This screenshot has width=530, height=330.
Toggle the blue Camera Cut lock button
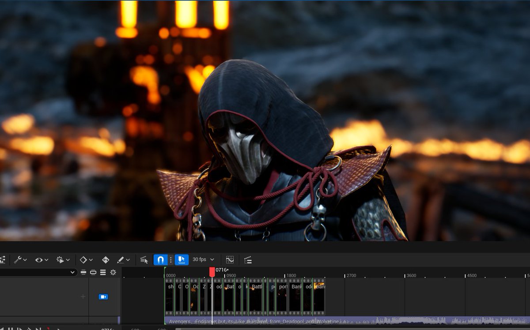[103, 297]
